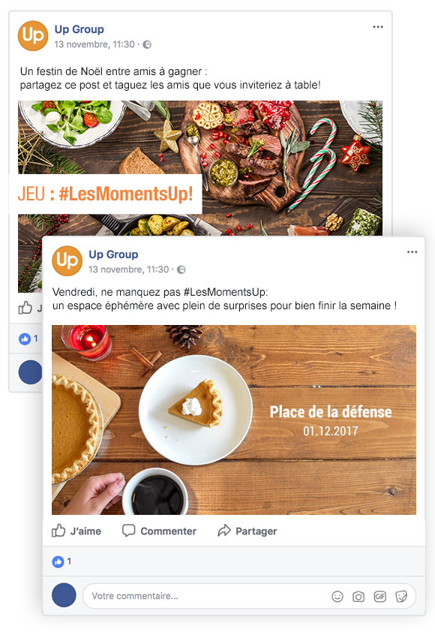Image resolution: width=435 pixels, height=638 pixels.
Task: Toggle the thumbs-up on the back post
Action: (x=25, y=308)
